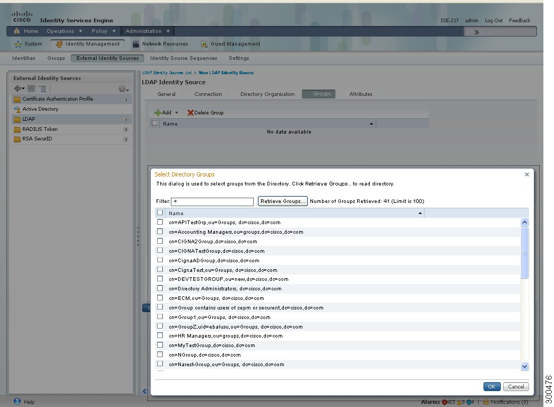Open the Add dropdown arrow

point(177,113)
